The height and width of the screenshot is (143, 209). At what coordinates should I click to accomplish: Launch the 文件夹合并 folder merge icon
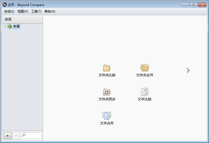click(145, 68)
